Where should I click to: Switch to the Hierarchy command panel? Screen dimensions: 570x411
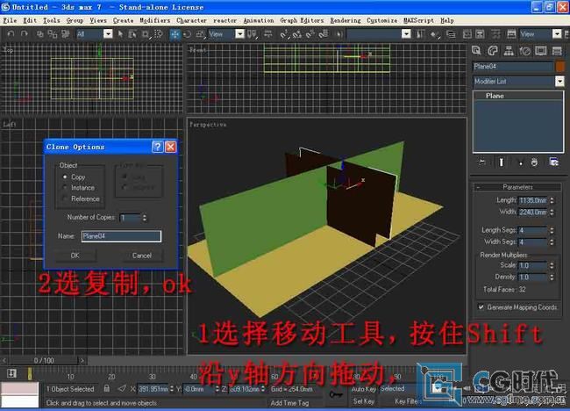[509, 51]
